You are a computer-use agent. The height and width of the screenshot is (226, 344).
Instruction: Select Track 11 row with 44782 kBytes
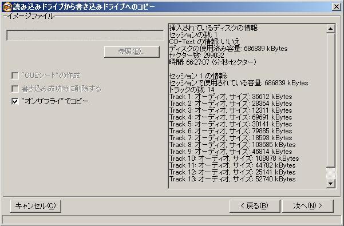(232, 165)
